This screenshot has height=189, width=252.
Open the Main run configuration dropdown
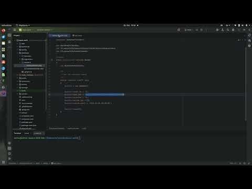coord(188,30)
